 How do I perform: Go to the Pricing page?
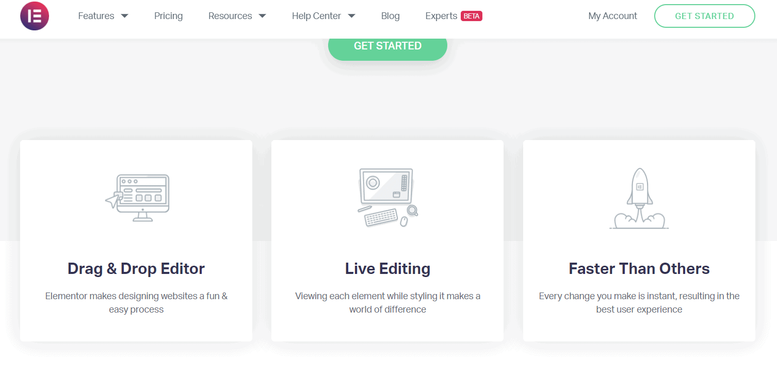point(168,16)
